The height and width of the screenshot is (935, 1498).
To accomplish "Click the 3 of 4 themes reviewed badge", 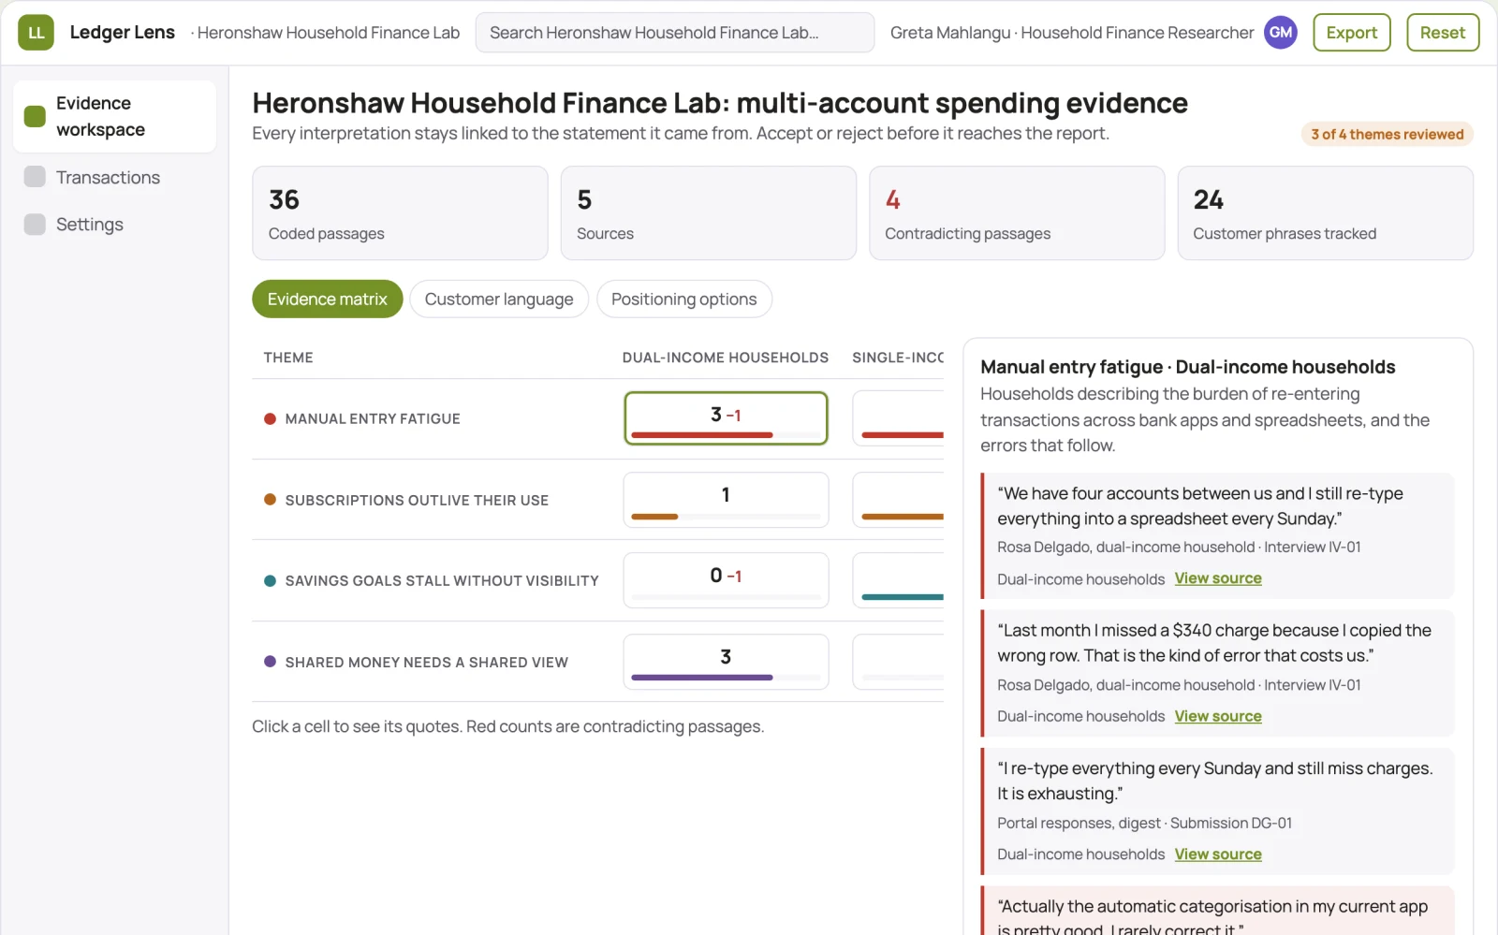I will pos(1387,134).
